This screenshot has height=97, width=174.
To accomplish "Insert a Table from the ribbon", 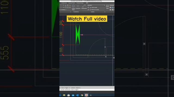I will click(107, 6).
